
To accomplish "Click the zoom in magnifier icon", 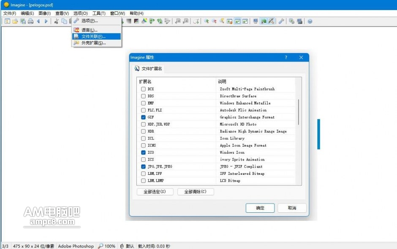I will tap(207, 21).
